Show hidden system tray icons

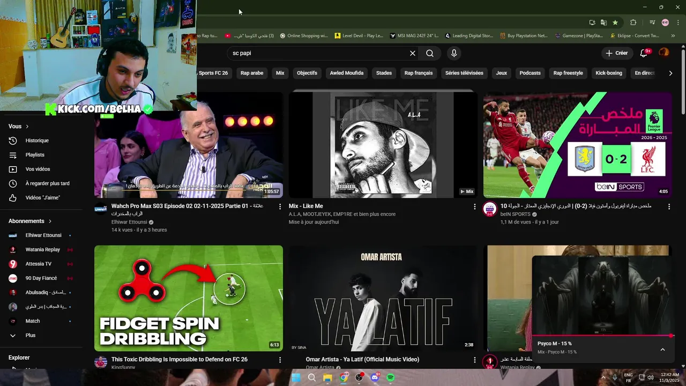(604, 377)
